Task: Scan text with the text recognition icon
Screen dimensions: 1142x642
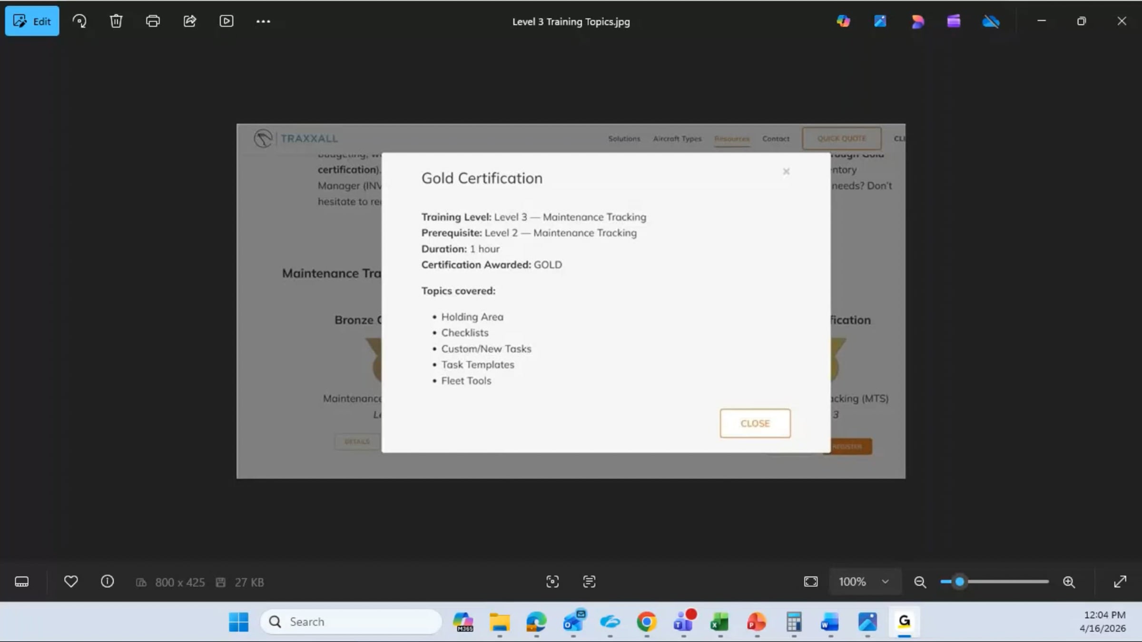Action: pos(589,582)
